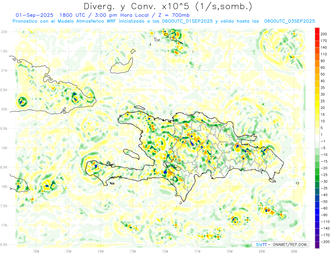The image size is (330, 255).
Task: Click the white swatch between 1 and -1
Action: (317, 138)
